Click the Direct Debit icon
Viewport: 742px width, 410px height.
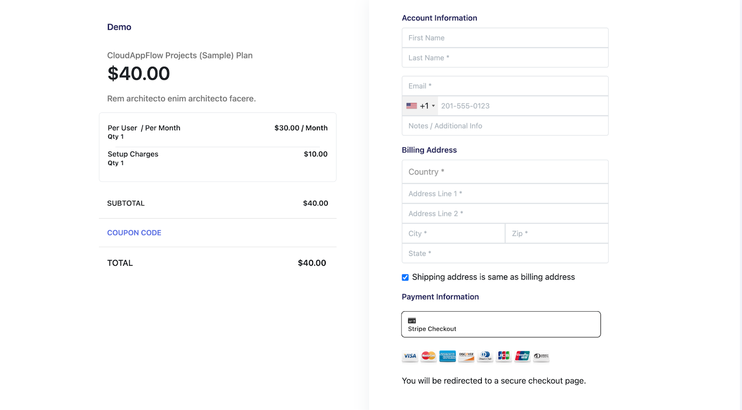pyautogui.click(x=541, y=356)
